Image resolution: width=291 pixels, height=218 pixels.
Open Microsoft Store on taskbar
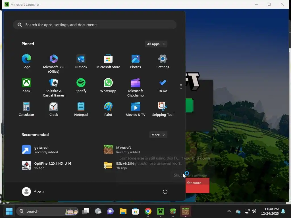[x=136, y=211]
